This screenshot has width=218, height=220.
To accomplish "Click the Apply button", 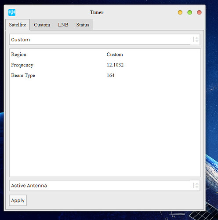I will [18, 200].
